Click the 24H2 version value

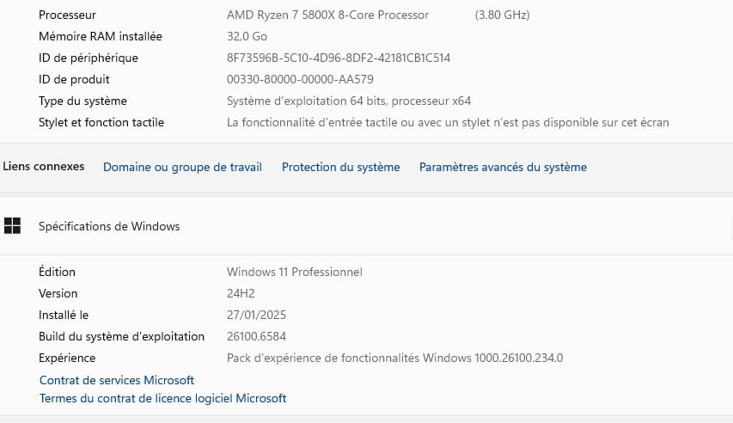241,293
